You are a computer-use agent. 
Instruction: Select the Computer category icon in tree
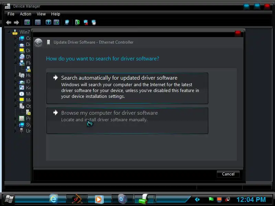point(22,38)
